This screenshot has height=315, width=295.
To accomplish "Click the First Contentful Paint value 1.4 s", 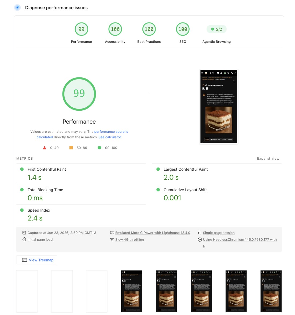I will pos(34,177).
